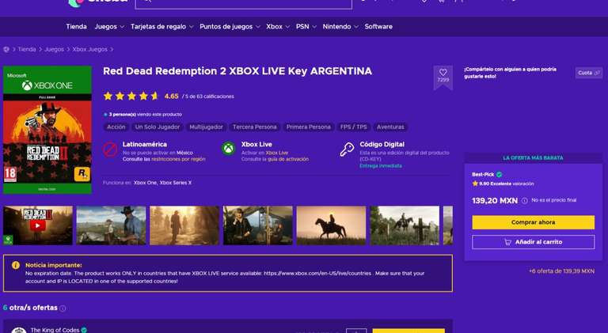
Task: Expand the Puntos de juegos dropdown
Action: point(230,26)
